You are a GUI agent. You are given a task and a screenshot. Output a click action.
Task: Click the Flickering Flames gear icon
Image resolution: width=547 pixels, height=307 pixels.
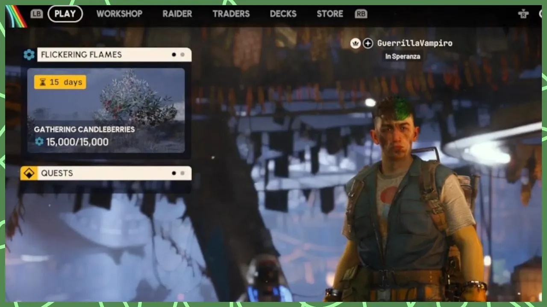pos(29,55)
